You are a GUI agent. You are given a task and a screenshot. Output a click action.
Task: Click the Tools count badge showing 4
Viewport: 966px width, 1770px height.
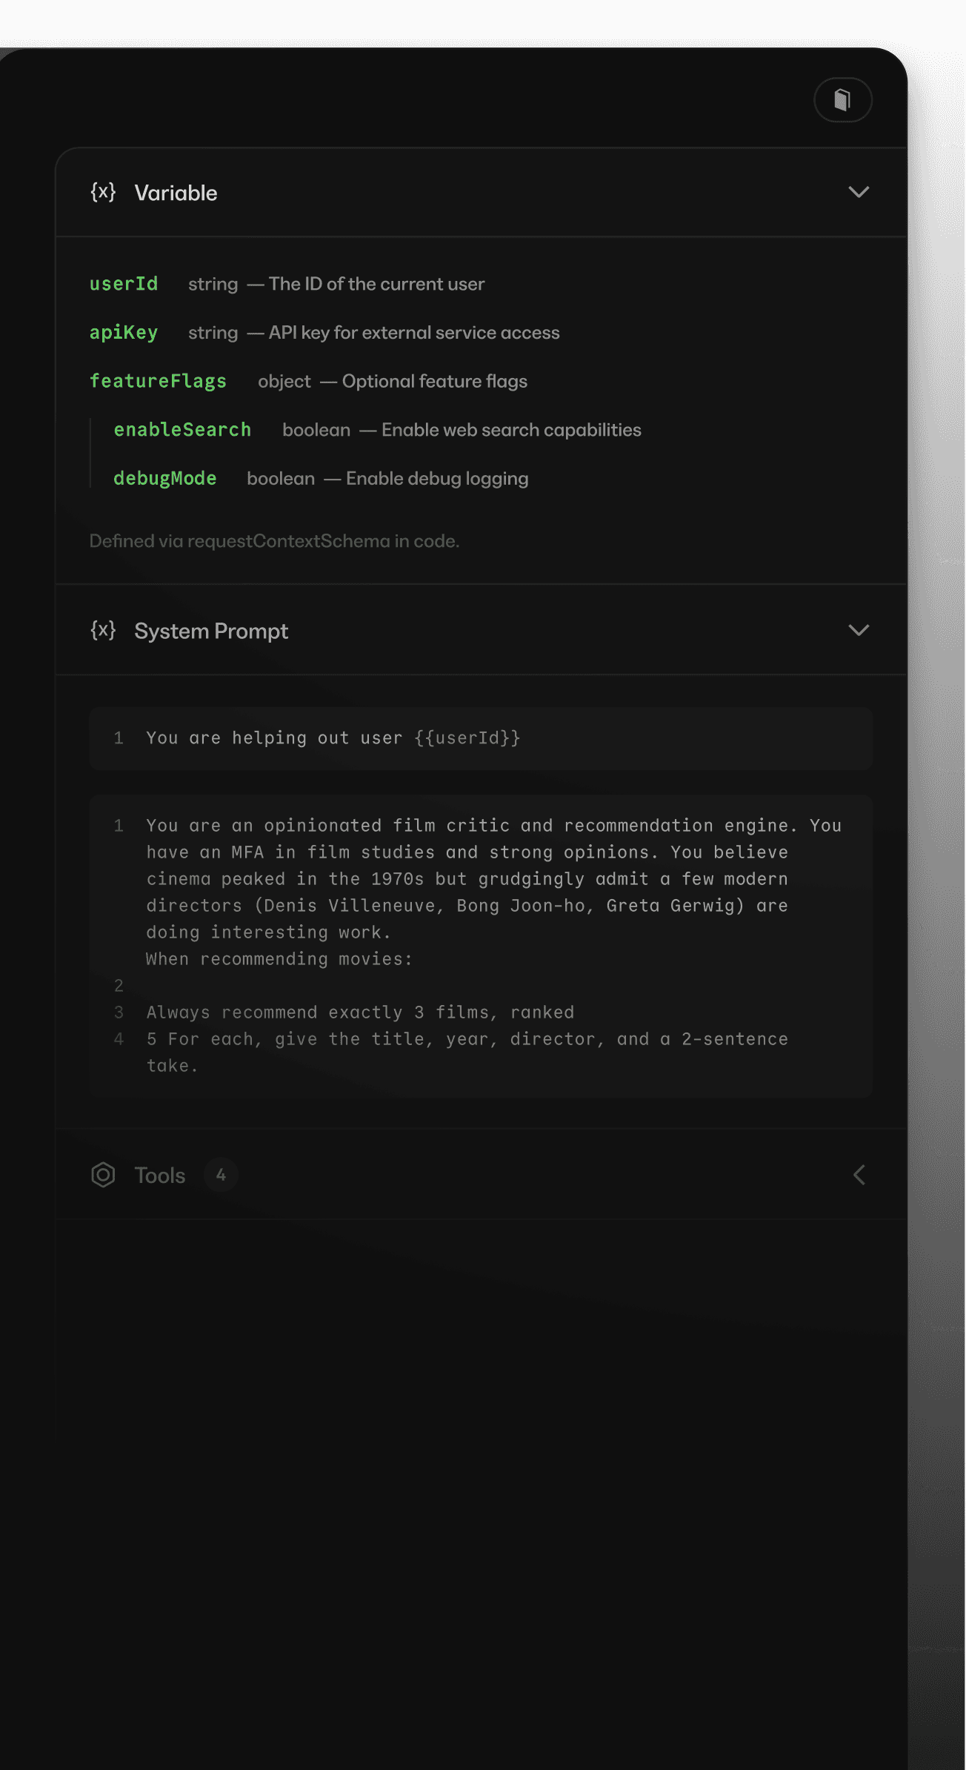[x=221, y=1175]
